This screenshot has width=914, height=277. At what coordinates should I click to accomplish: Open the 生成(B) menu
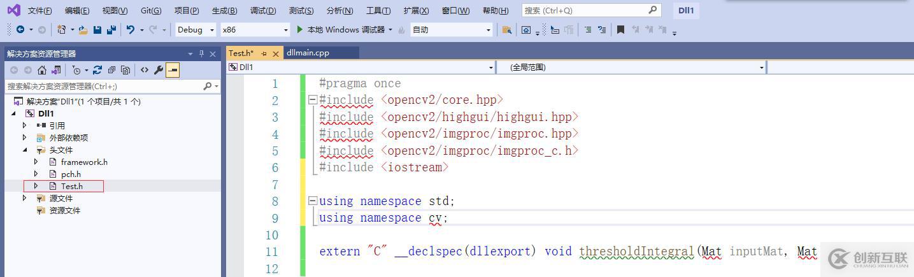(x=224, y=10)
